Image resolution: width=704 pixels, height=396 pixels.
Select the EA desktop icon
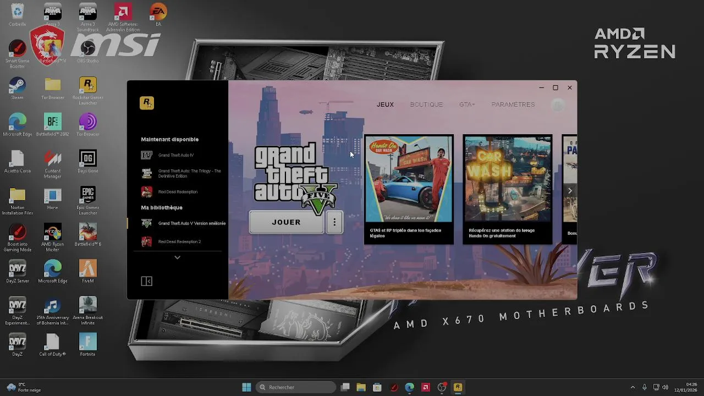click(158, 15)
